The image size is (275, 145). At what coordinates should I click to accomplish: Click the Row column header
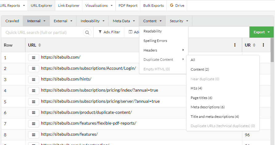pos(13,45)
